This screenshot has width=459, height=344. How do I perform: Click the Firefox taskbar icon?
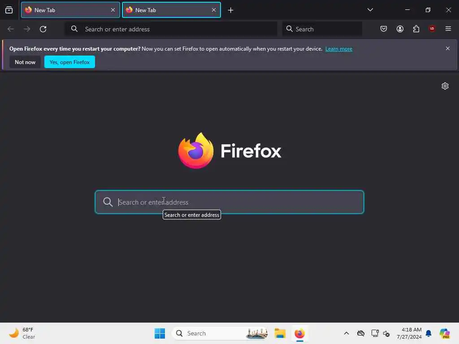click(x=299, y=333)
